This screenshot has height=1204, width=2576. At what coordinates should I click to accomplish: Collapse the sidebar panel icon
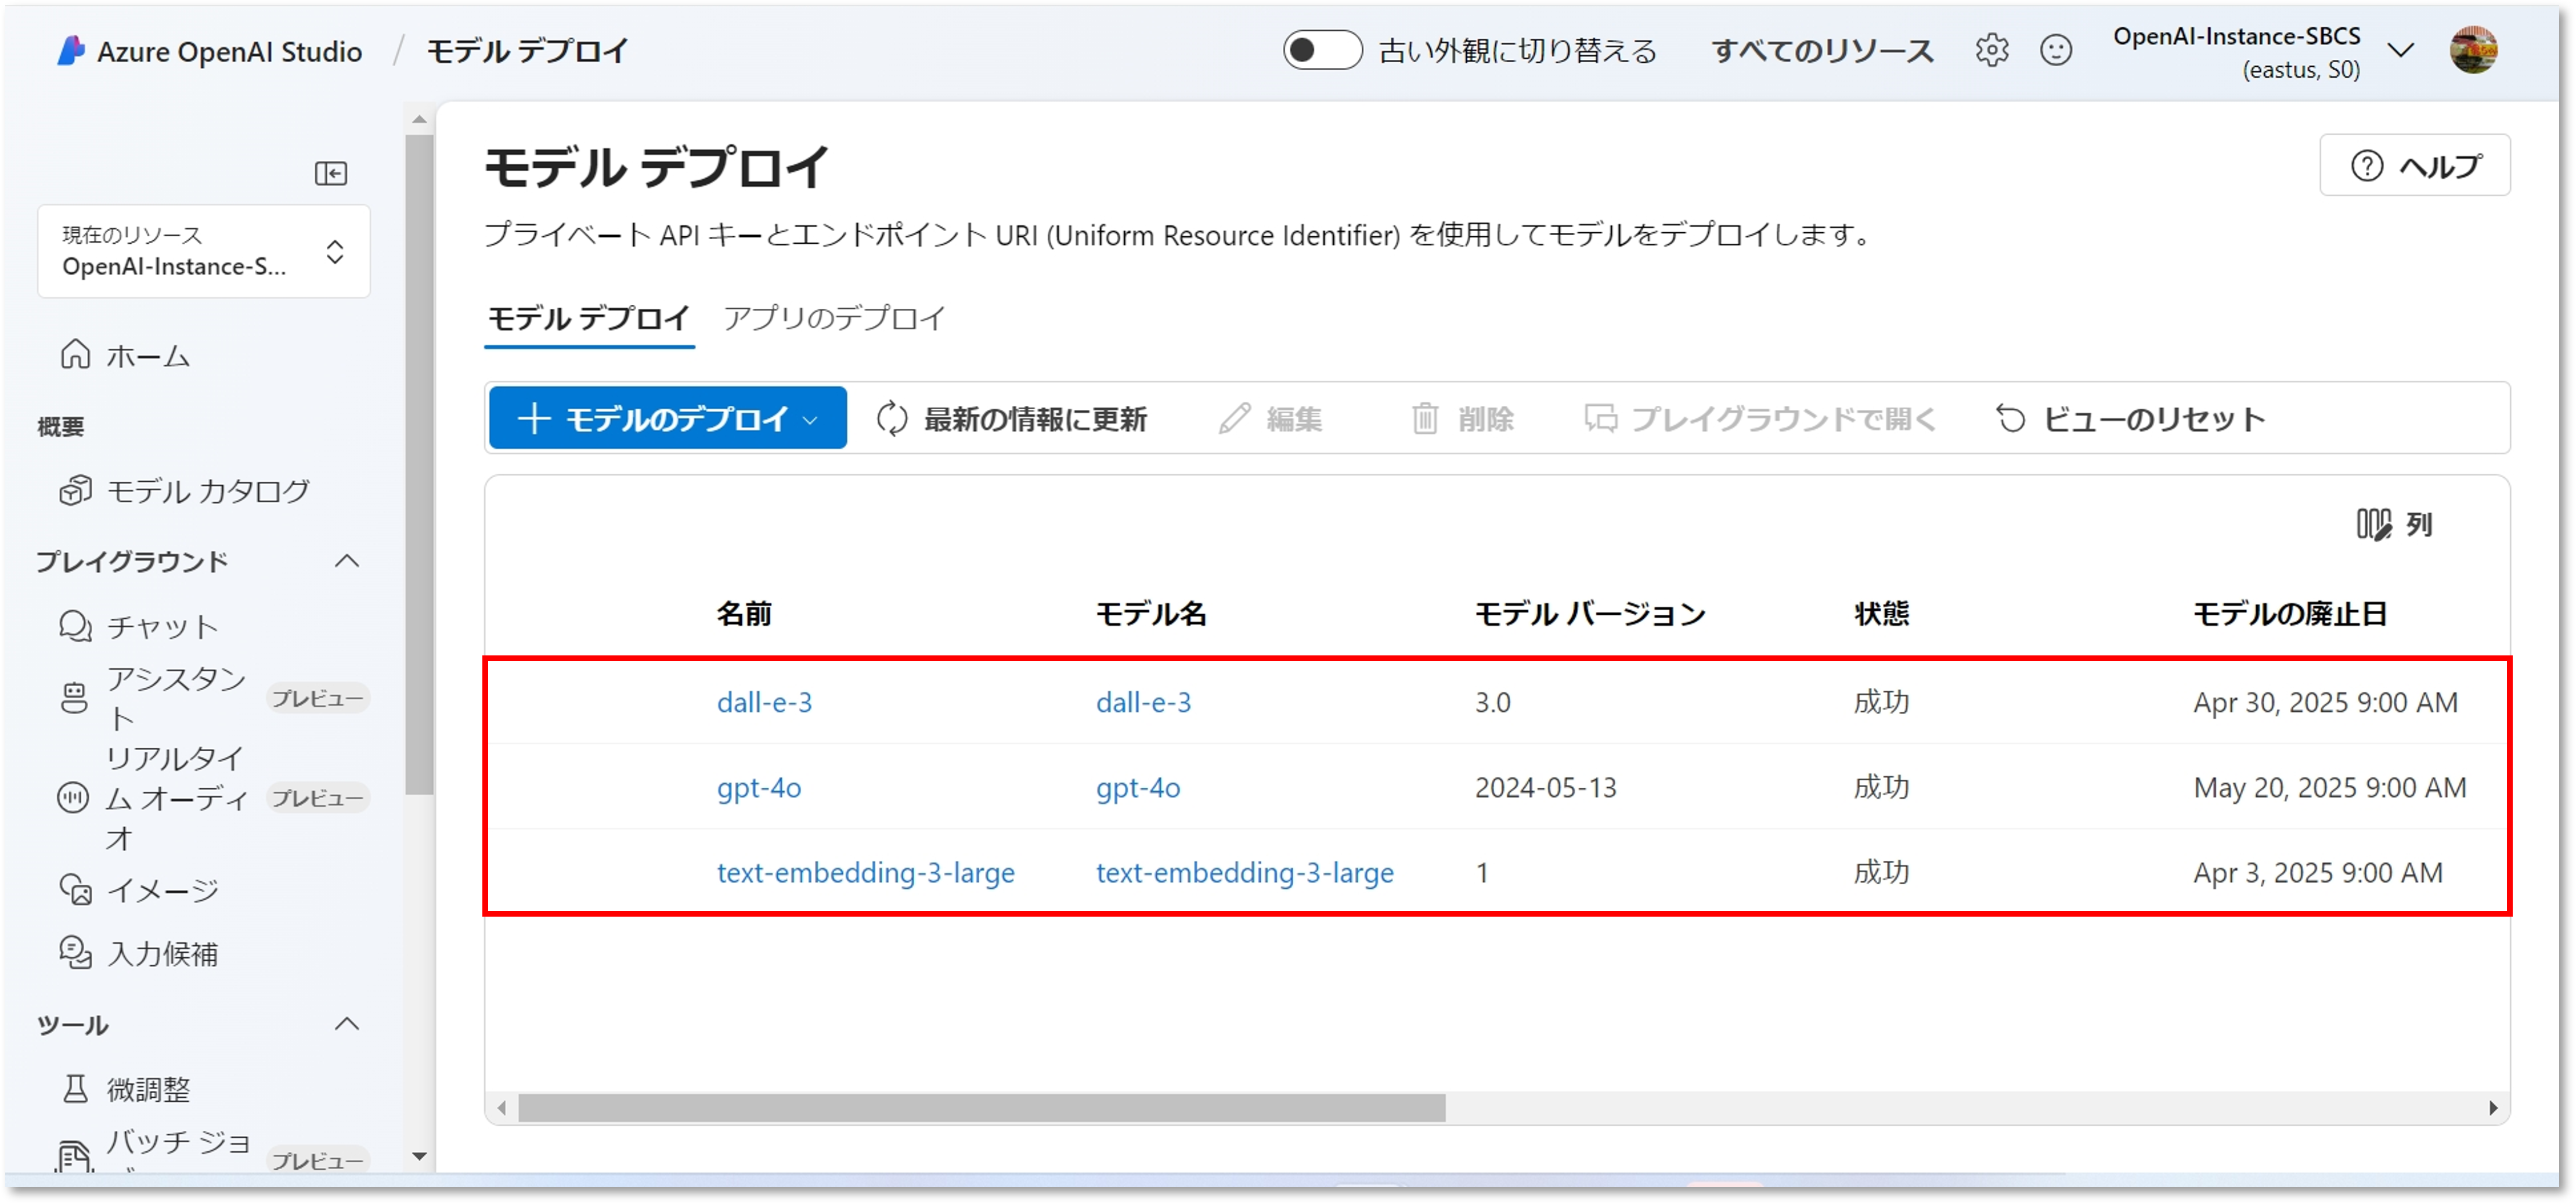(331, 173)
